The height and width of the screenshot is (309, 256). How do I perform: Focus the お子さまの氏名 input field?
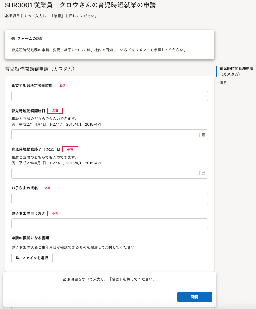[109, 198]
